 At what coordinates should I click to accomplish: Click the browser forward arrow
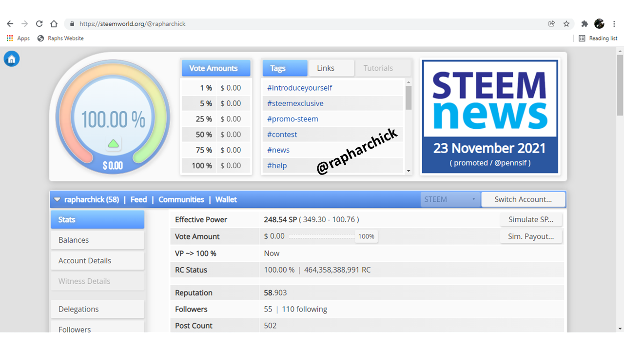click(x=25, y=23)
